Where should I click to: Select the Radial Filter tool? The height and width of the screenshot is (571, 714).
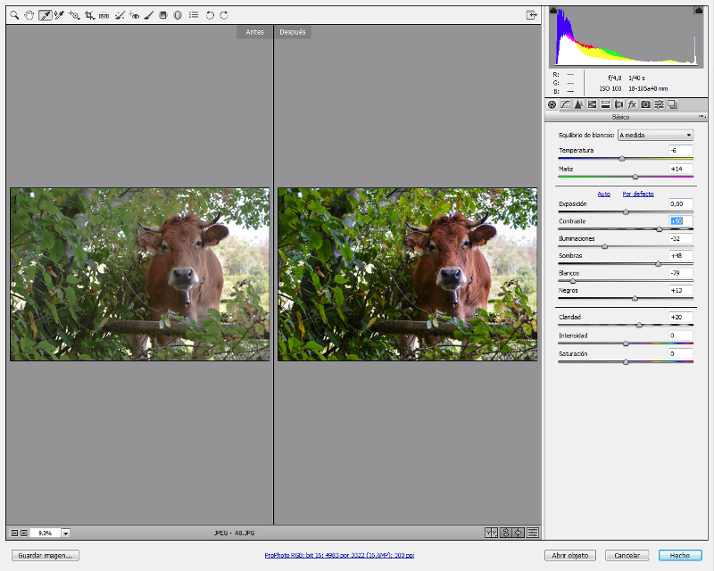point(178,15)
